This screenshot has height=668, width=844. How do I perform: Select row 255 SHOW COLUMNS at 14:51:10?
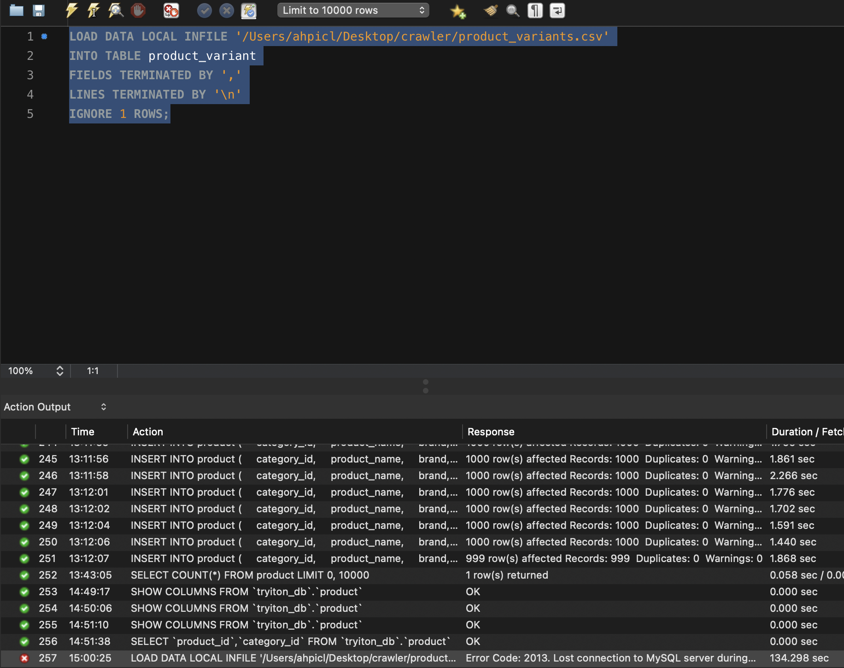pyautogui.click(x=246, y=625)
